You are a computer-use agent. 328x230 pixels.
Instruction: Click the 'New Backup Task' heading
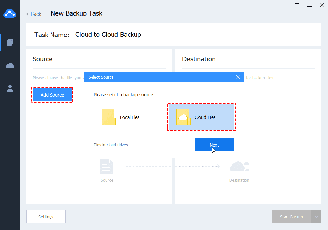(x=76, y=13)
